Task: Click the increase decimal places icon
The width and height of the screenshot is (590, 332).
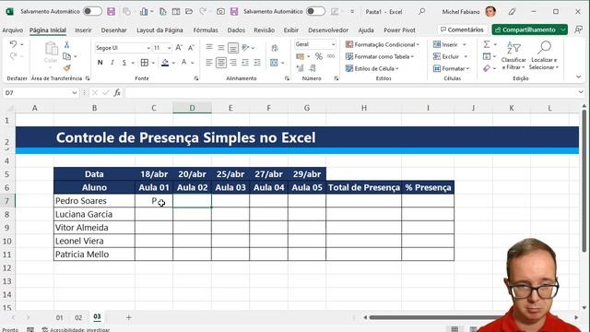Action: pos(300,68)
